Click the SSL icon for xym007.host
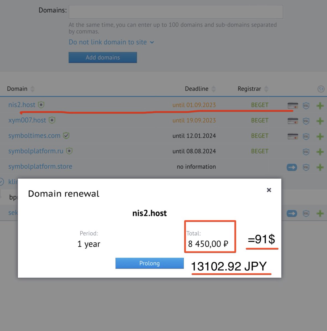The height and width of the screenshot is (331, 327). point(306,121)
